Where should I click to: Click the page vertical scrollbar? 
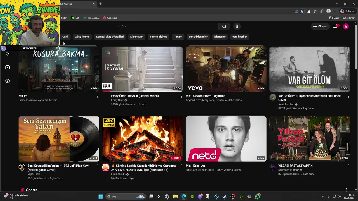356,47
